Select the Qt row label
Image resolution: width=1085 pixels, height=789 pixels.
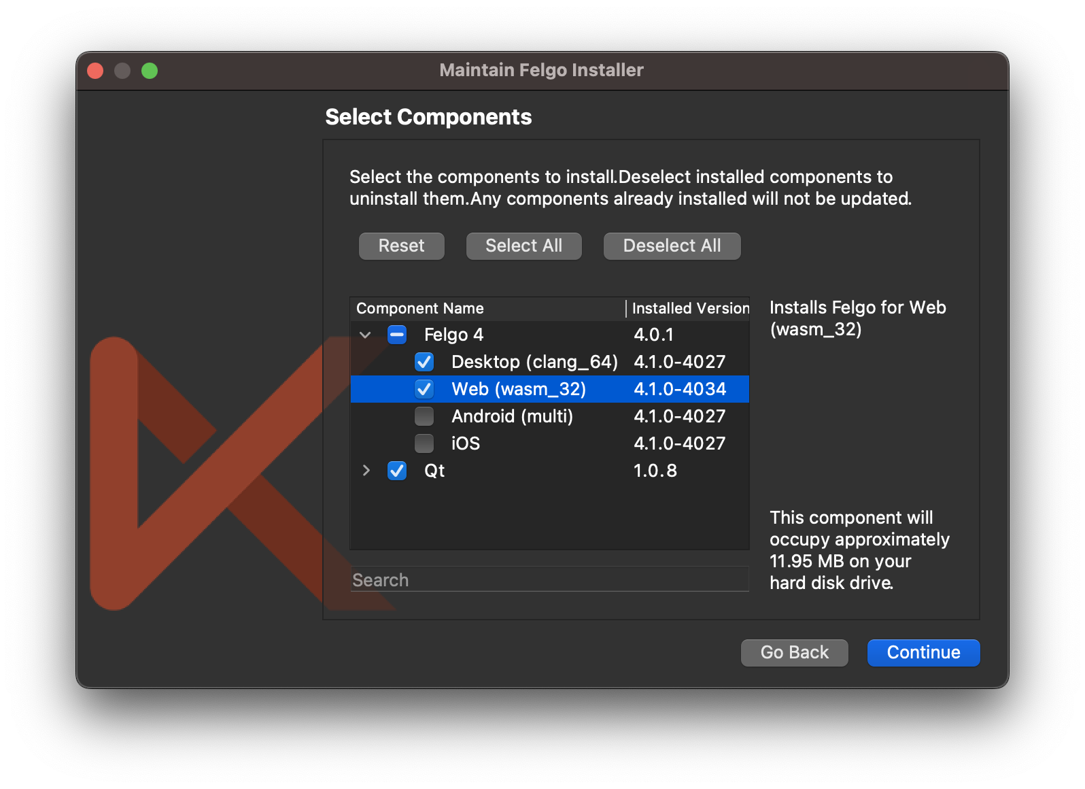point(434,471)
